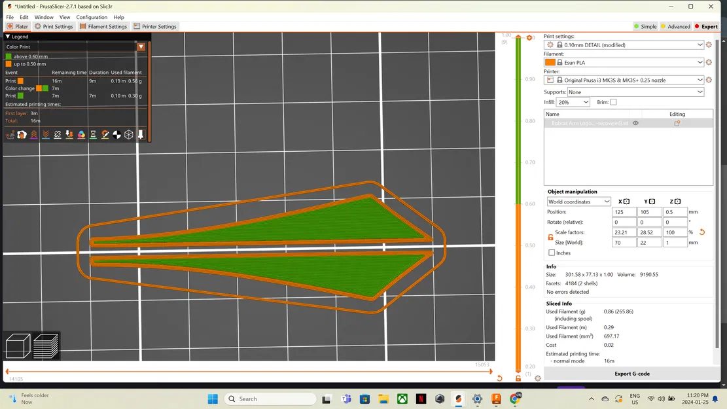This screenshot has width=727, height=409.
Task: Switch to Advanced mode
Action: [x=675, y=26]
